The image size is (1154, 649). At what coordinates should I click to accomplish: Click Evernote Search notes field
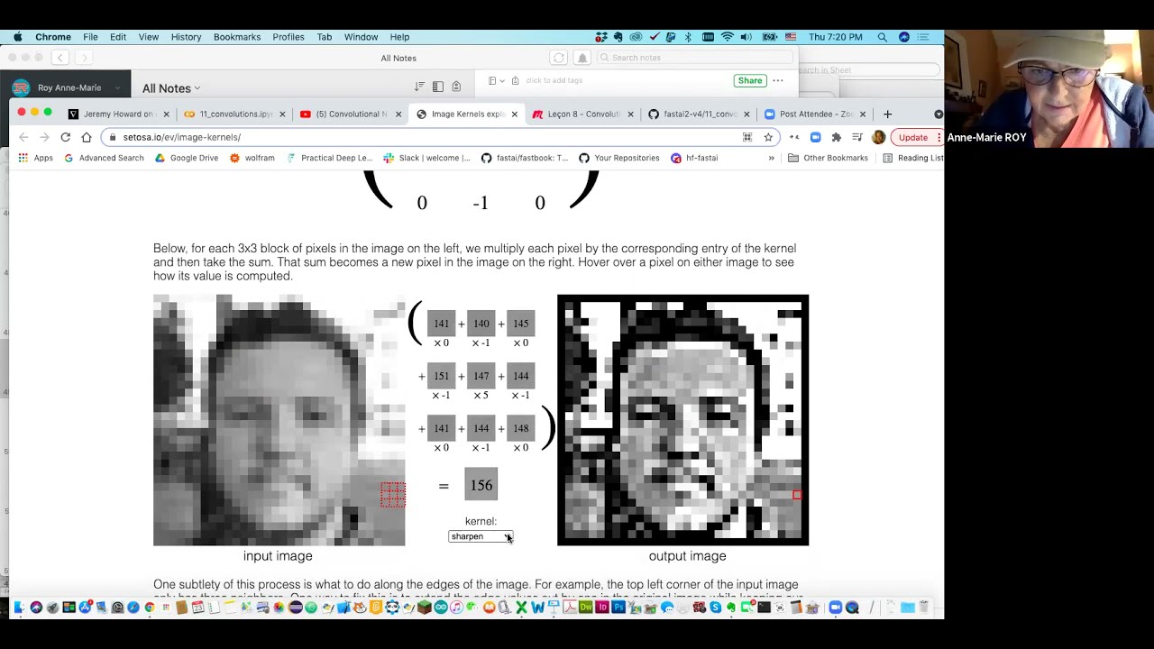(x=694, y=58)
